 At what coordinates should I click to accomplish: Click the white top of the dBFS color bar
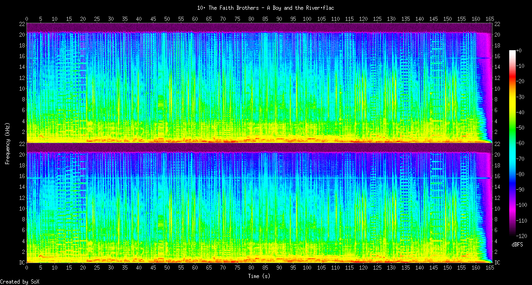click(512, 51)
